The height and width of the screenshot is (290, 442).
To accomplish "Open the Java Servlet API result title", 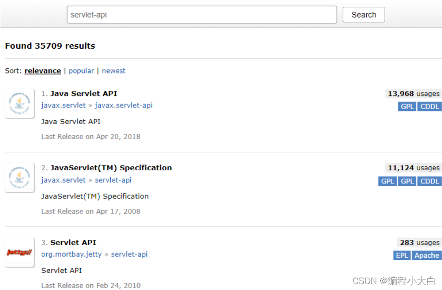I will click(84, 93).
